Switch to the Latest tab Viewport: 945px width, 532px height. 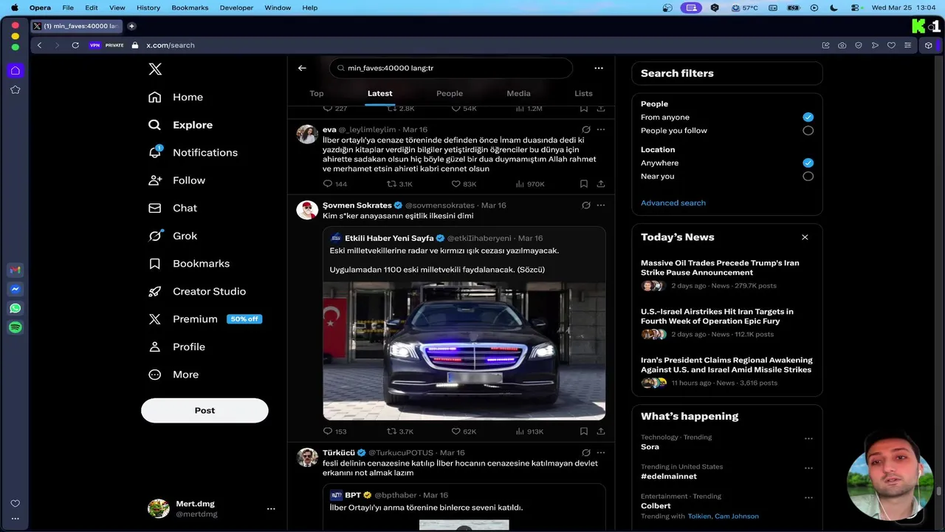380,93
